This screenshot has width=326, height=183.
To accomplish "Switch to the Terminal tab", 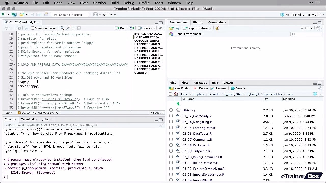I will click(28, 119).
